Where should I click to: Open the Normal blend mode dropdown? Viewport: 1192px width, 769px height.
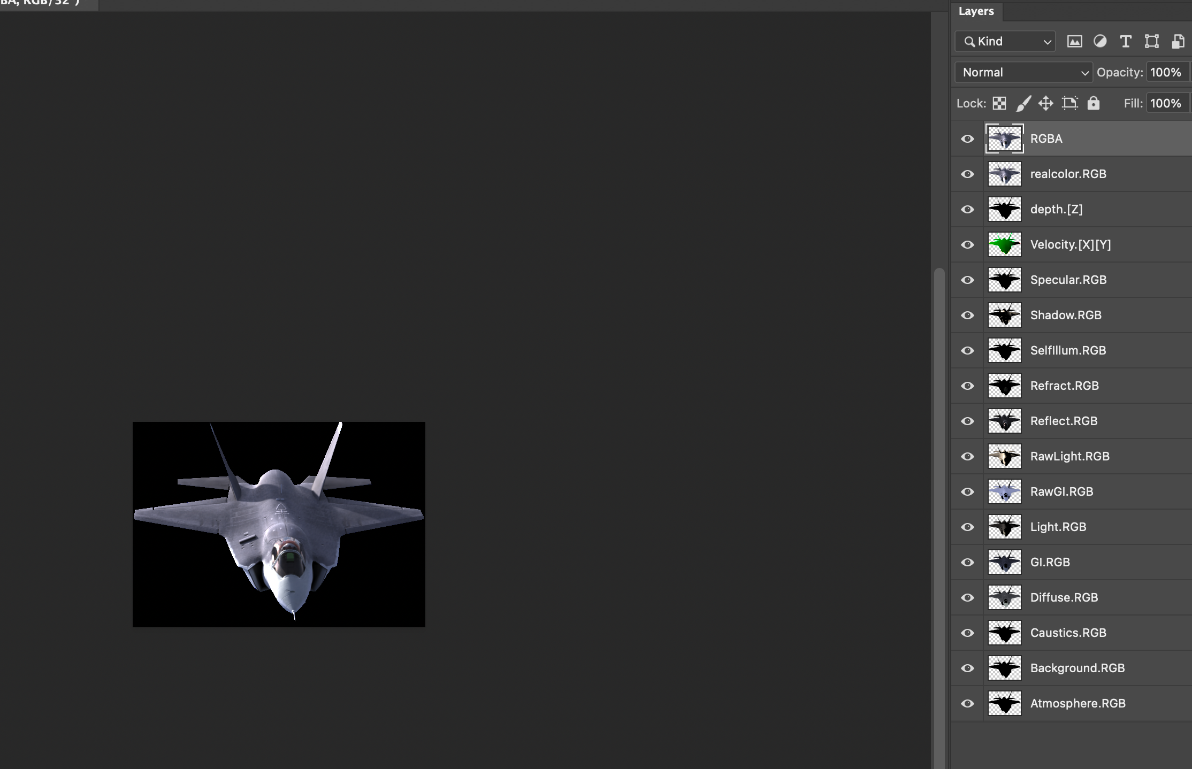tap(1022, 72)
